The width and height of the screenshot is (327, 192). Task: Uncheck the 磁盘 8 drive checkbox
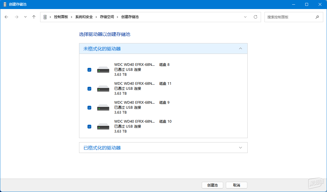89,70
